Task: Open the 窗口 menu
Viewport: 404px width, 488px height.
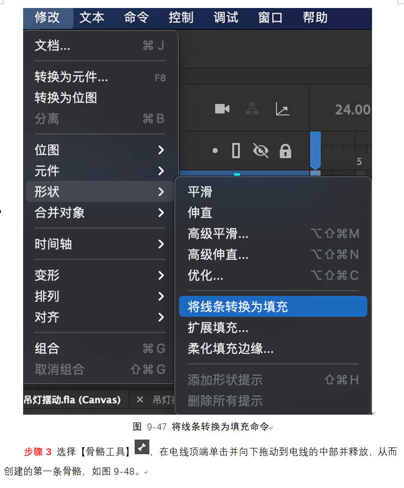Action: pyautogui.click(x=270, y=17)
